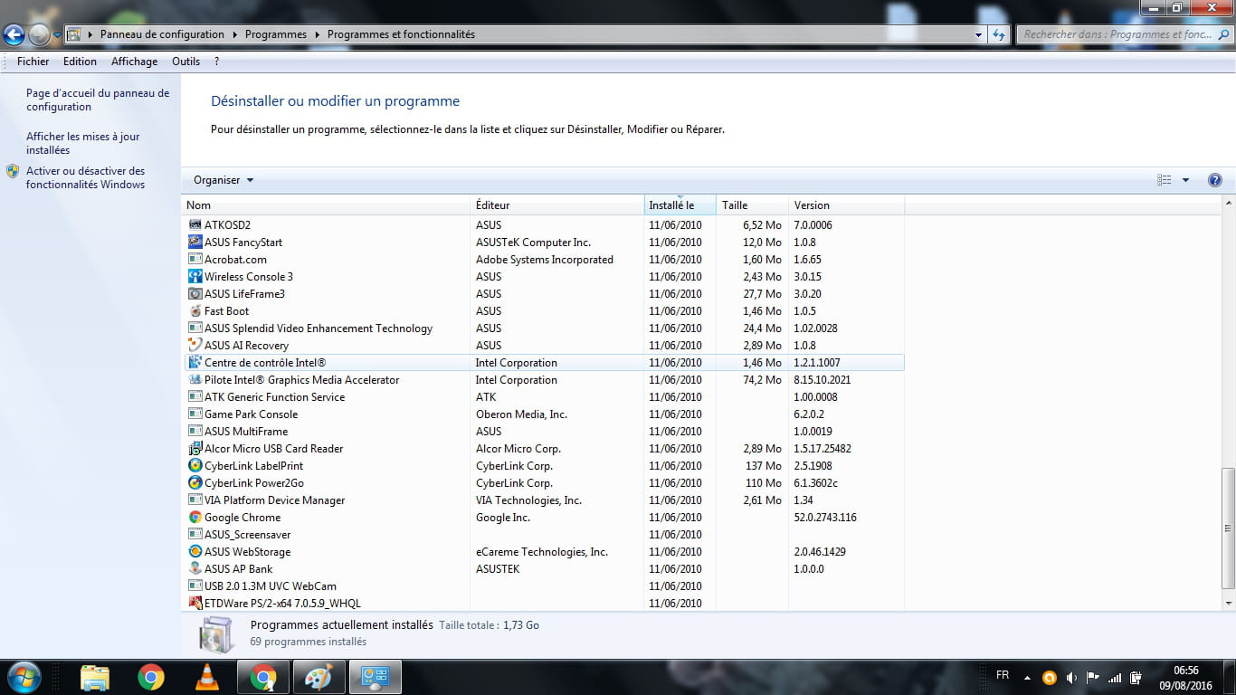Click the Wireless Console 3 icon
Image resolution: width=1236 pixels, height=695 pixels.
195,276
